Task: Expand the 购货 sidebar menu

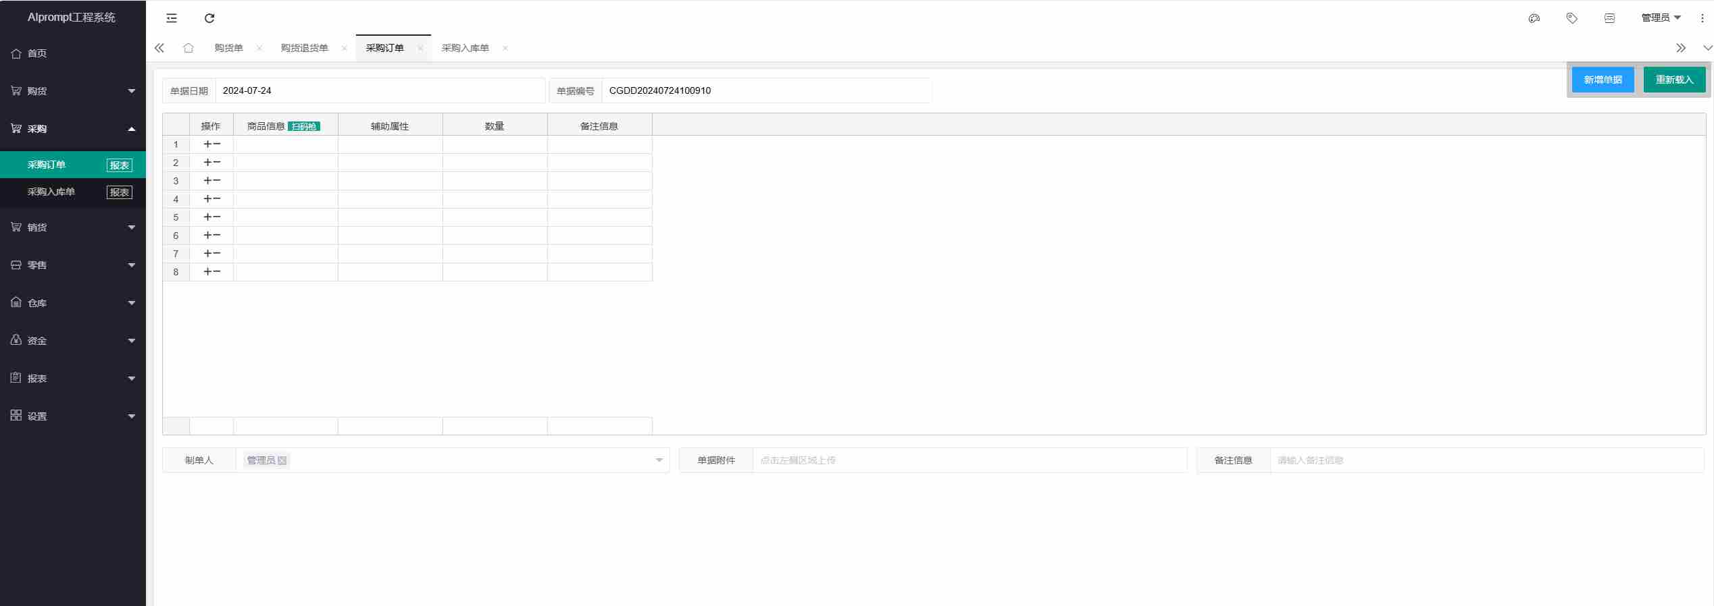Action: (x=73, y=91)
